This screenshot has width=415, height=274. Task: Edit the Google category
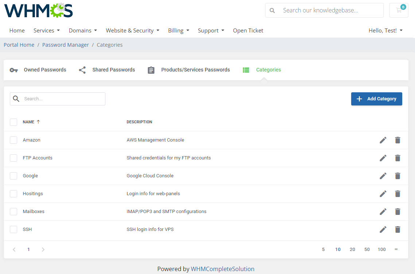(x=383, y=176)
